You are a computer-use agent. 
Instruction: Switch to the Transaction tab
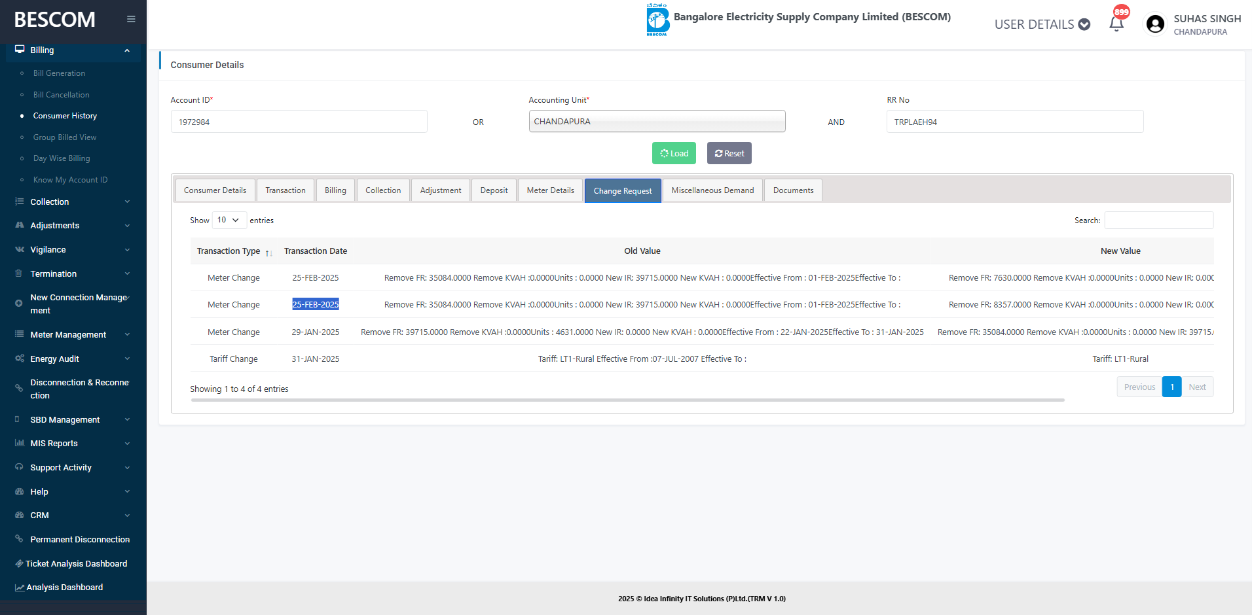(285, 190)
